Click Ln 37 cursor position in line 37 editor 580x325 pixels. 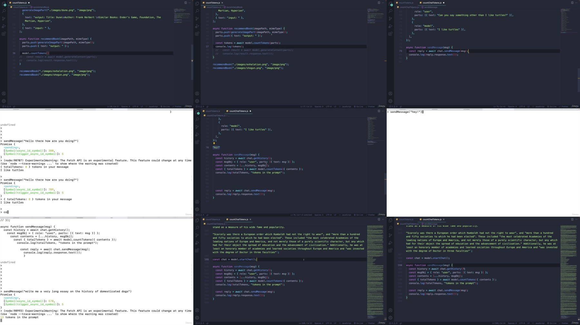click(x=306, y=106)
